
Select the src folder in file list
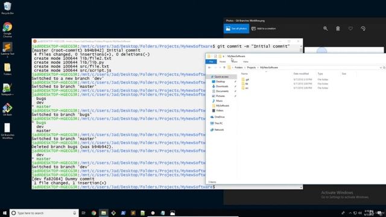pyautogui.click(x=247, y=88)
